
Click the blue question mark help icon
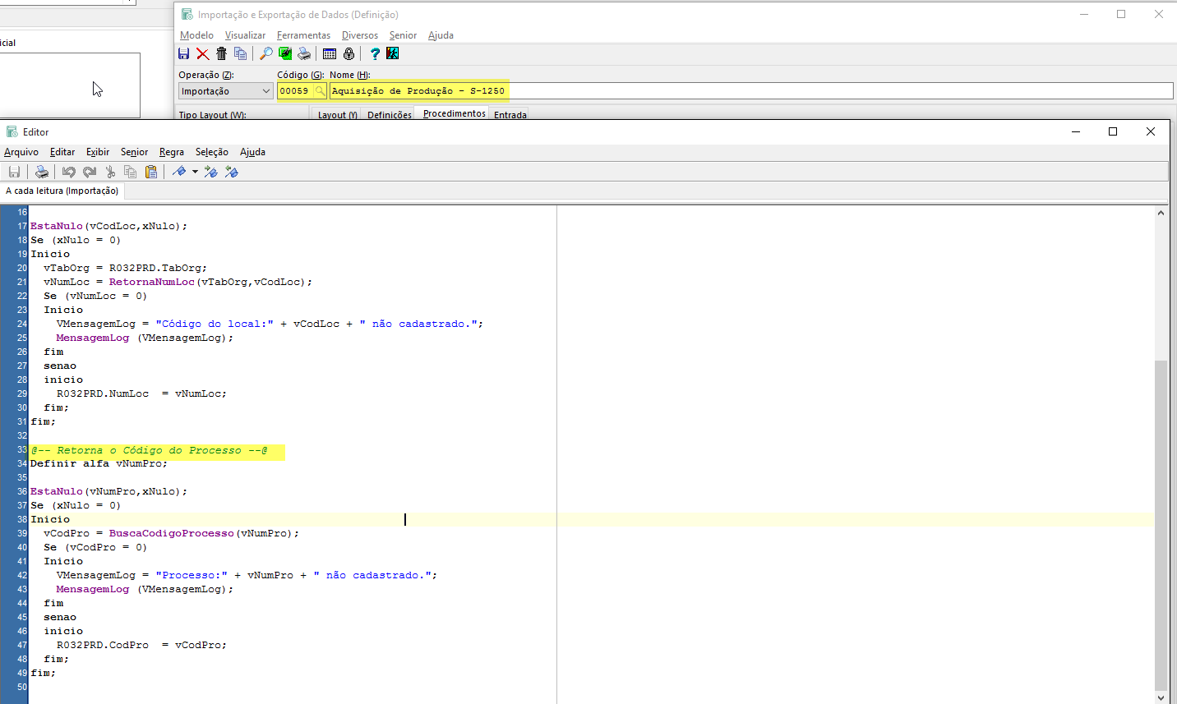click(x=375, y=54)
